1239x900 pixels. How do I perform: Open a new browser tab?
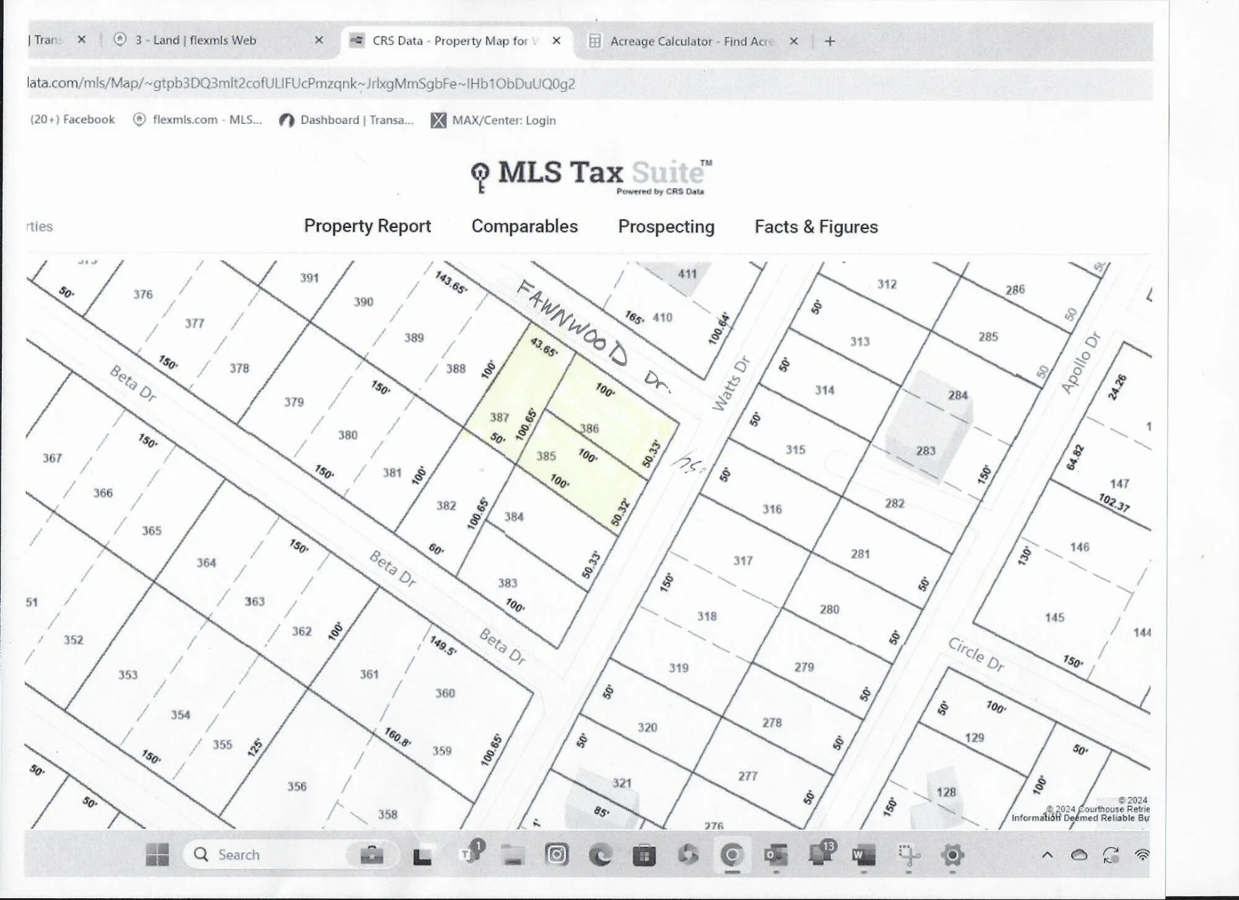point(830,41)
